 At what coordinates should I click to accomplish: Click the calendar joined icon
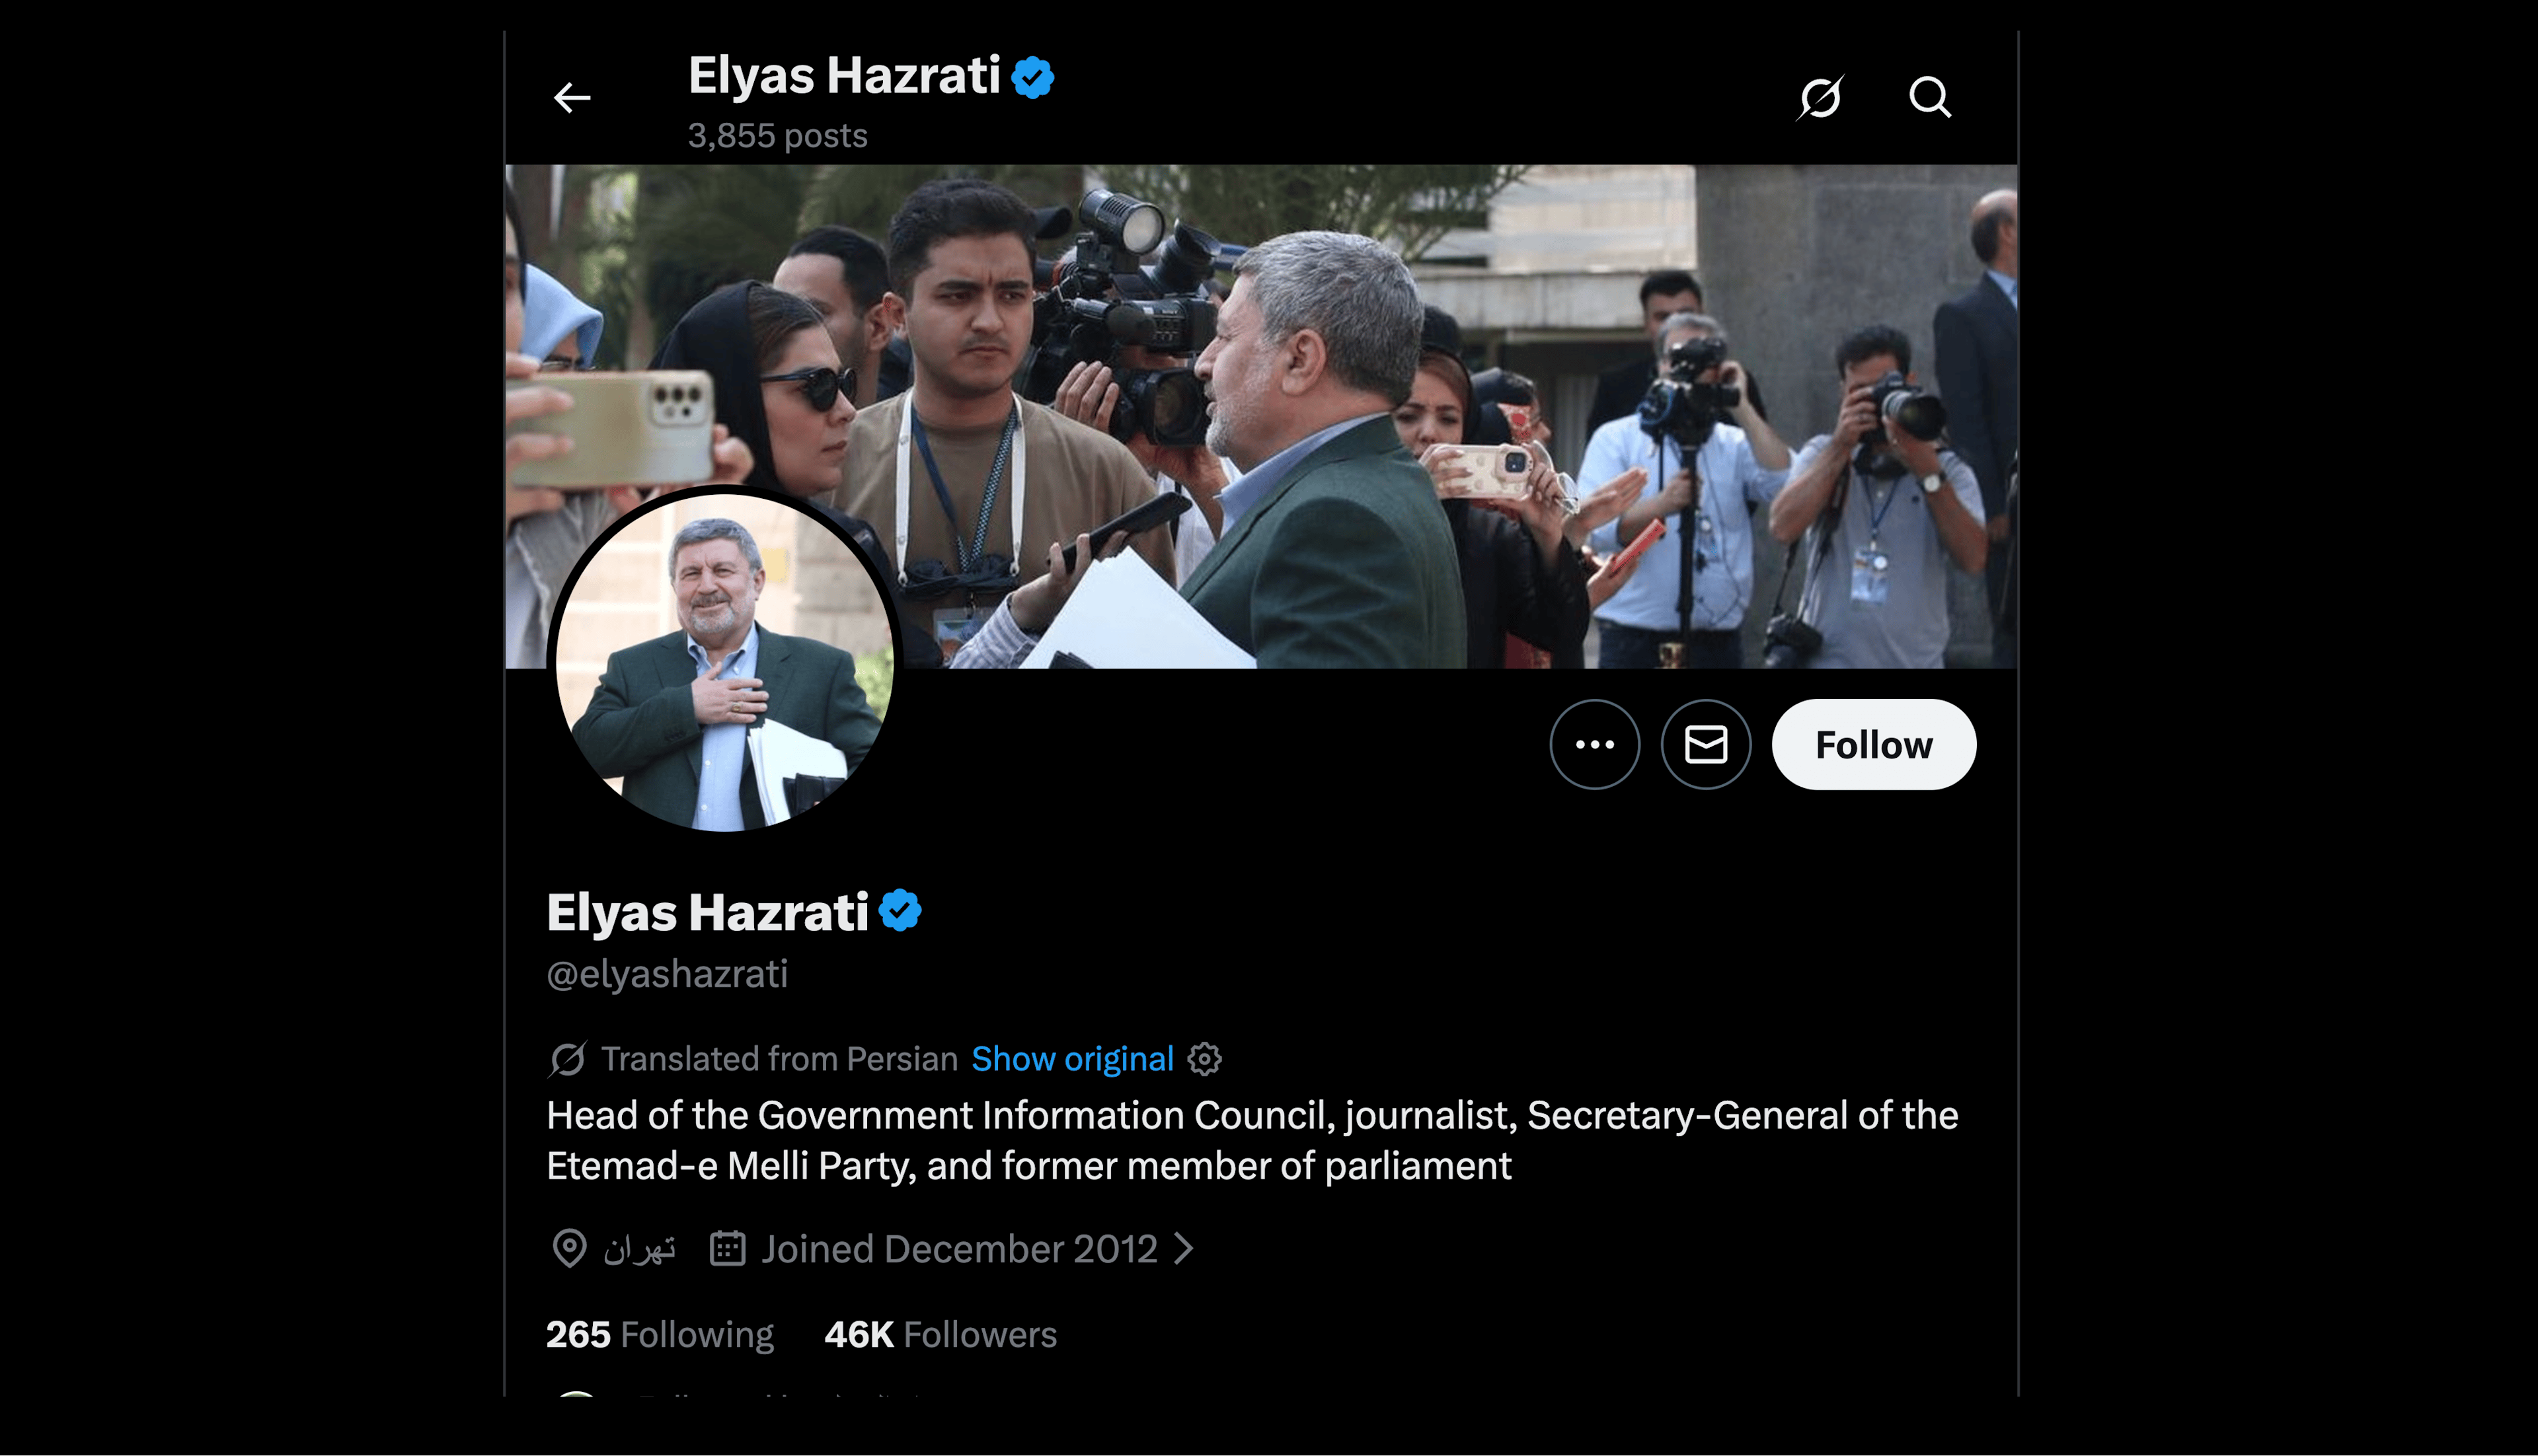pyautogui.click(x=727, y=1249)
